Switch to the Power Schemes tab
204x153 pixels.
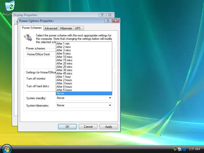(32, 28)
